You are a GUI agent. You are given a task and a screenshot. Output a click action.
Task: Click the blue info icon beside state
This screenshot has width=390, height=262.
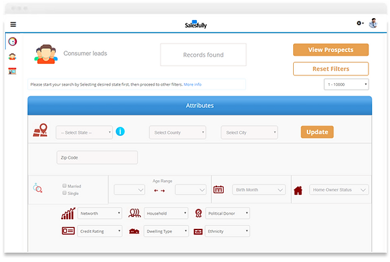(120, 131)
